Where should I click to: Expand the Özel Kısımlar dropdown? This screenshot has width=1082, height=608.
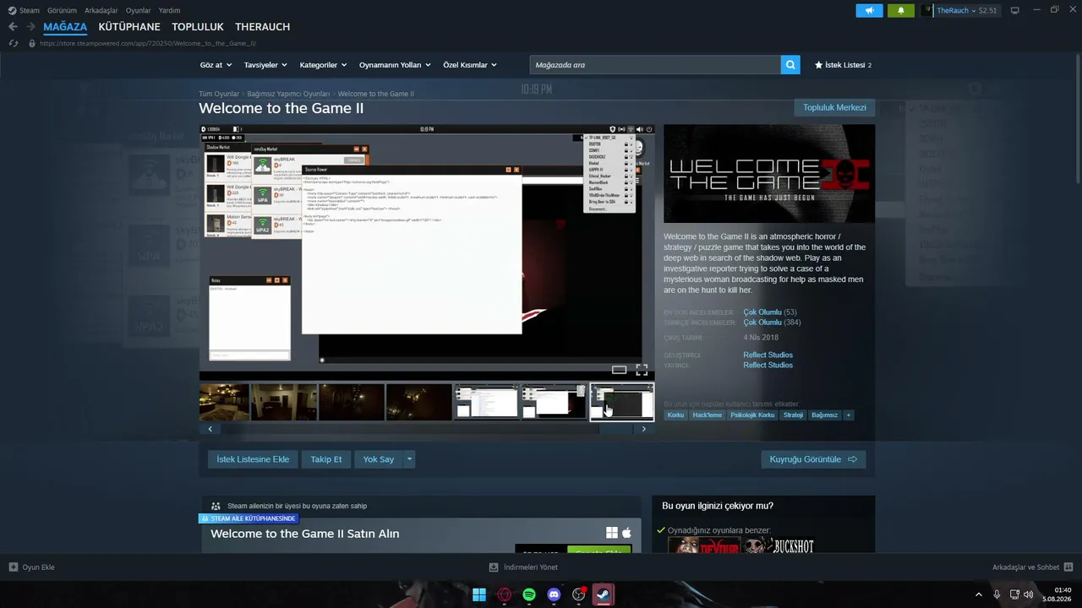pyautogui.click(x=470, y=65)
